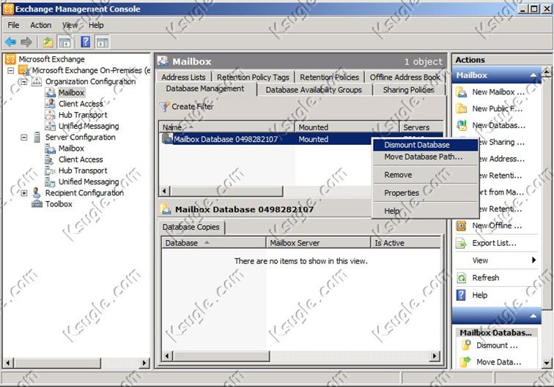Click the Create Filter funnel icon
The height and width of the screenshot is (387, 554).
[x=164, y=106]
